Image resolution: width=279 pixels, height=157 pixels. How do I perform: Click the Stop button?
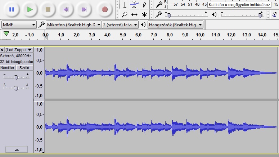(48, 9)
